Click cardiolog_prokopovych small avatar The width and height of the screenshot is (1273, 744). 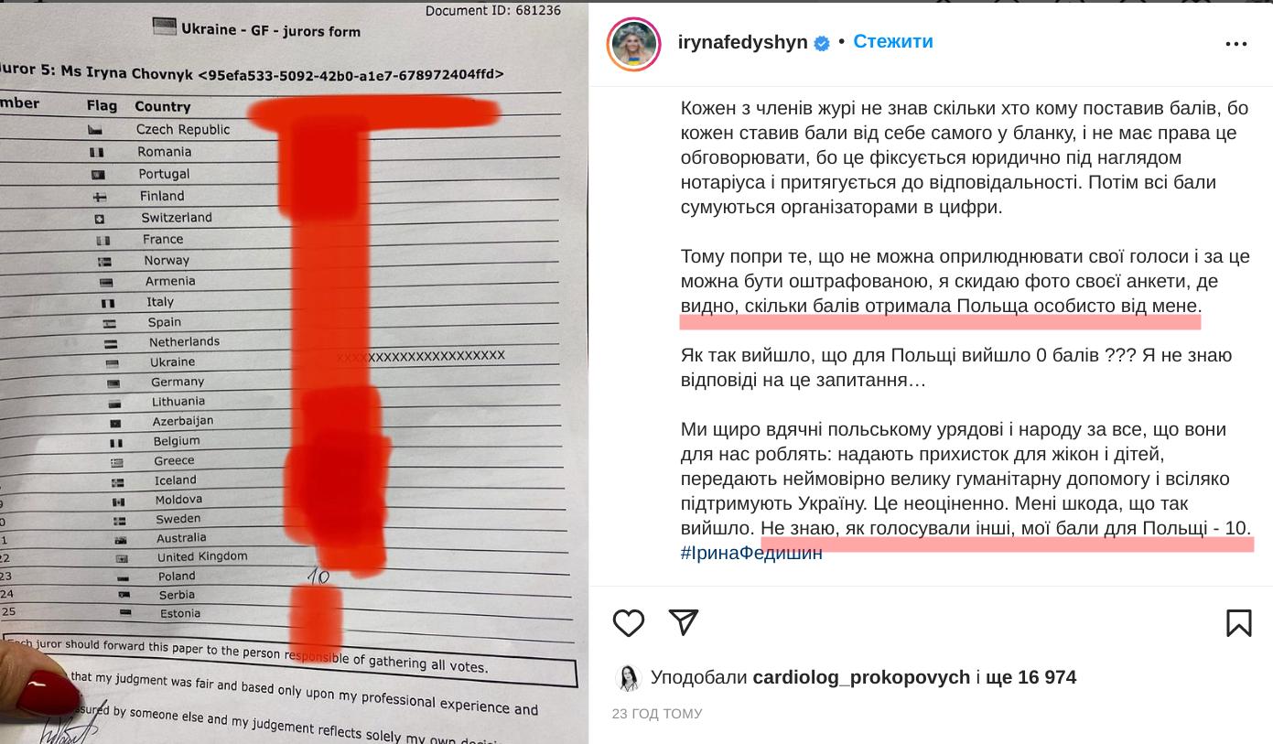(x=628, y=678)
